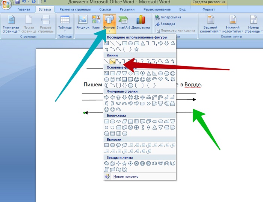Open the Рассылки tab

pos(127,9)
